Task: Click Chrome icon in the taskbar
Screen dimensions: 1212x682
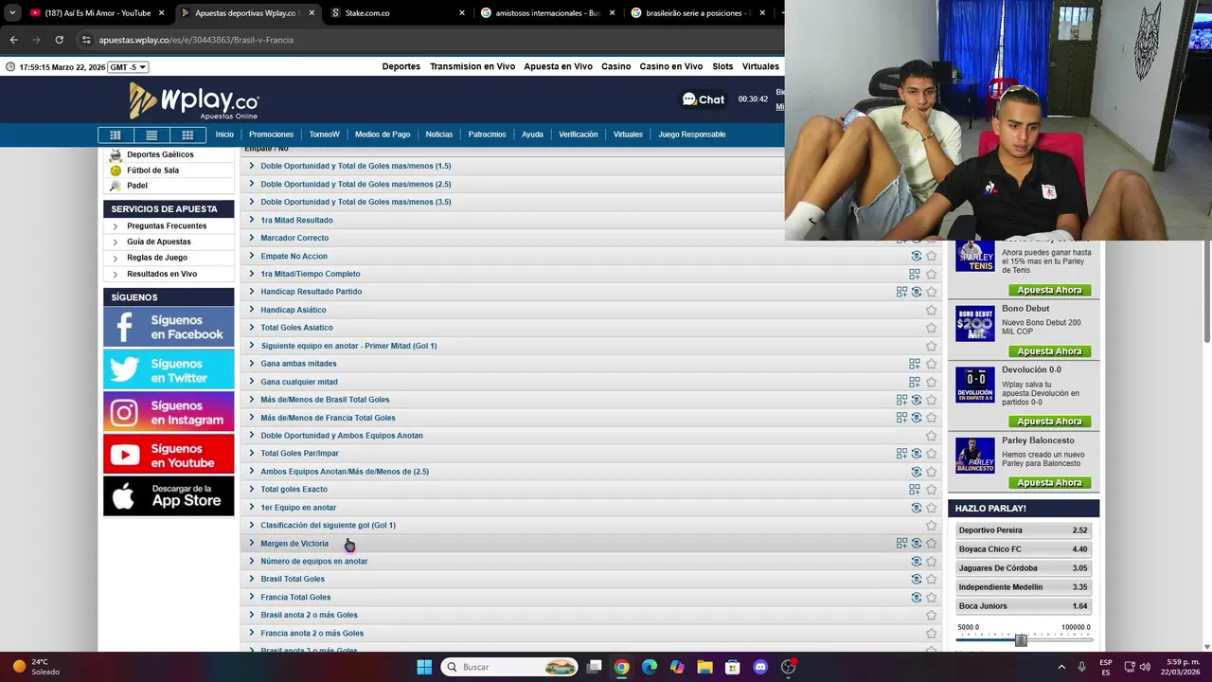Action: coord(621,667)
